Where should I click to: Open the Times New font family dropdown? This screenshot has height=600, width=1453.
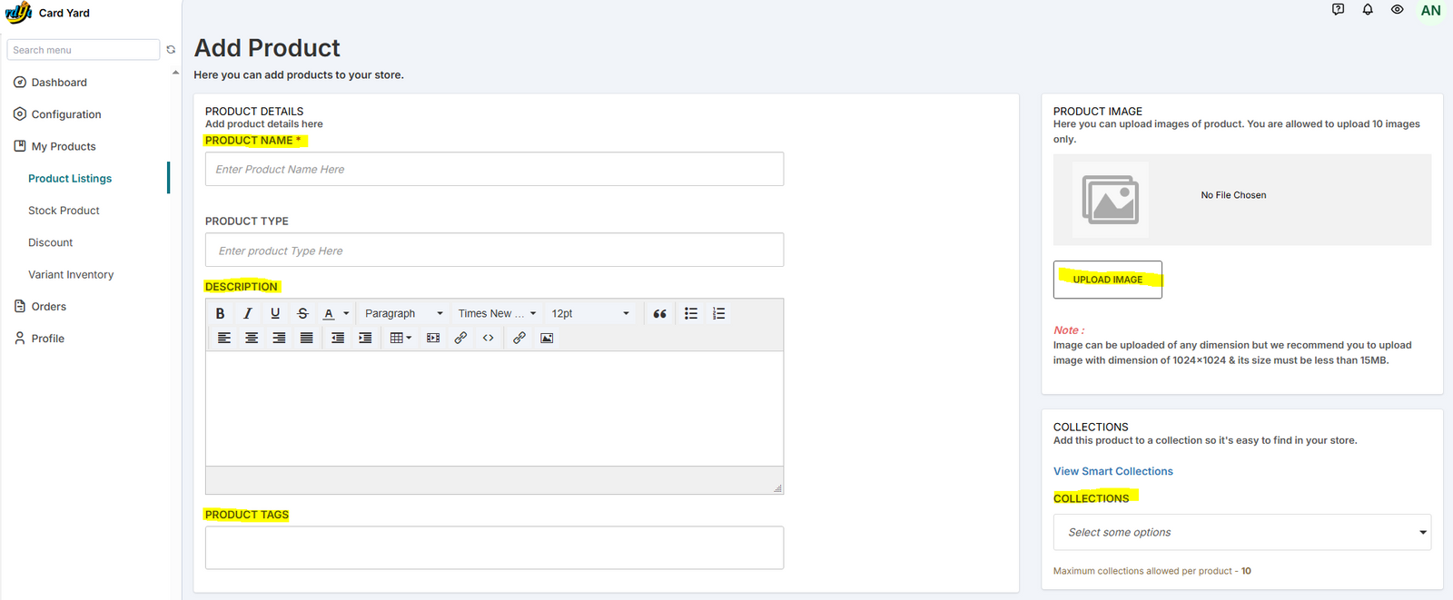pyautogui.click(x=497, y=313)
